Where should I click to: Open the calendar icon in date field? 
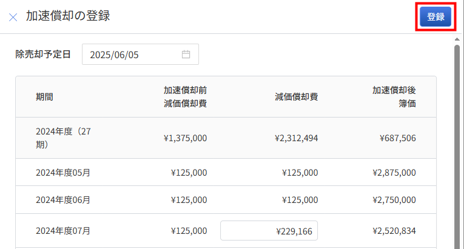coord(186,54)
